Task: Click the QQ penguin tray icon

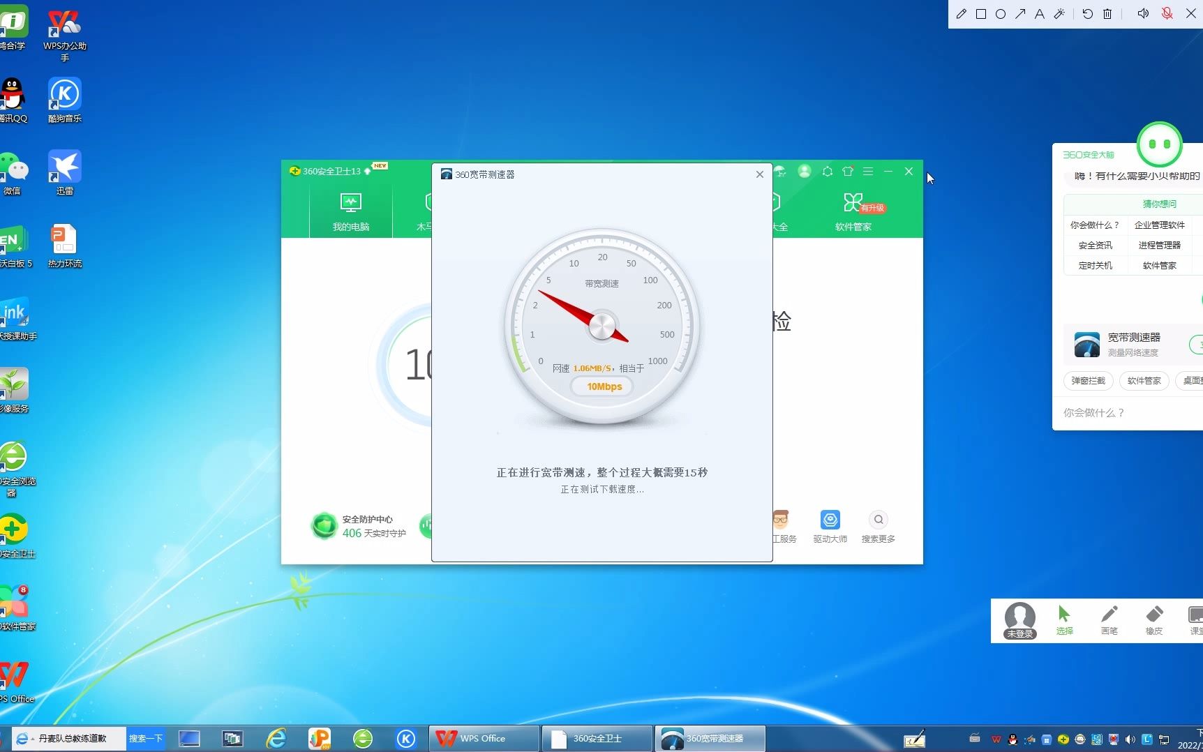Action: tap(1013, 739)
